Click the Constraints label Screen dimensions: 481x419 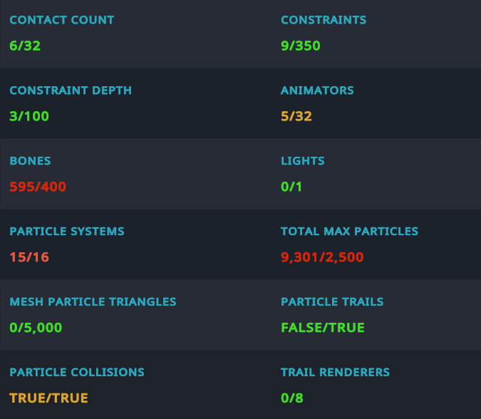(324, 20)
